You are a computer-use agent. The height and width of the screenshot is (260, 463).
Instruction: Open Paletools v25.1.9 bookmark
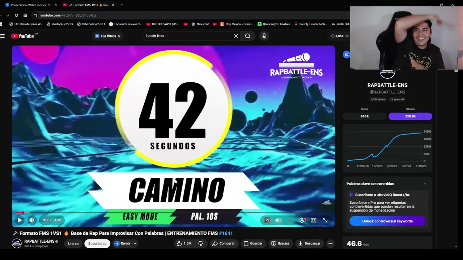pyautogui.click(x=60, y=24)
